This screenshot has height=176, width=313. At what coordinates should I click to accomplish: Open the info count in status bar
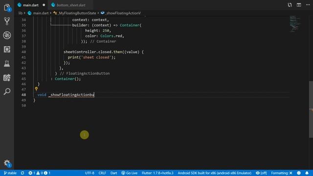(x=47, y=173)
